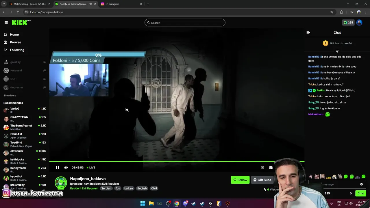Open Napaljena_baklava channel avatar
The width and height of the screenshot is (370, 208).
(x=61, y=183)
